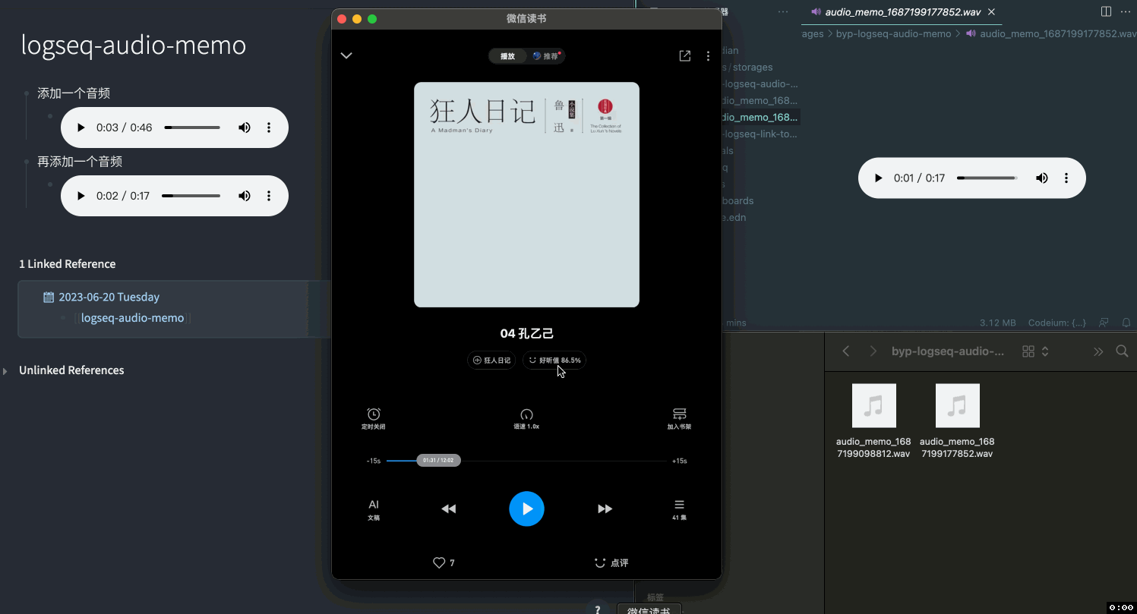Click byp-logseq-audio-memo breadcrumb
This screenshot has height=614, width=1137.
pyautogui.click(x=893, y=33)
